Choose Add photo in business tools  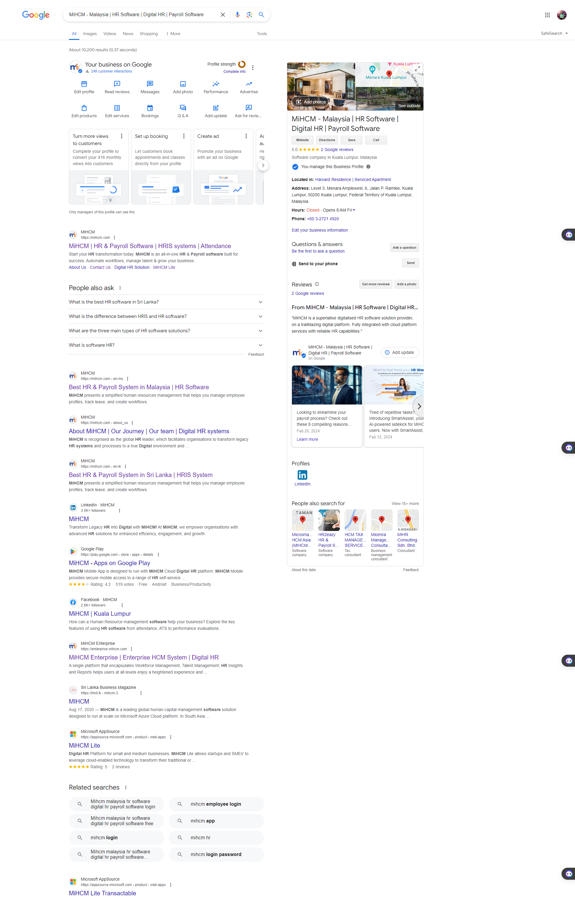tap(183, 87)
